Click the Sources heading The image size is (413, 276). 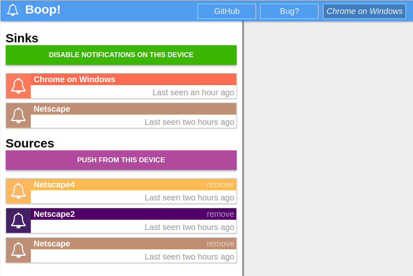coord(30,143)
